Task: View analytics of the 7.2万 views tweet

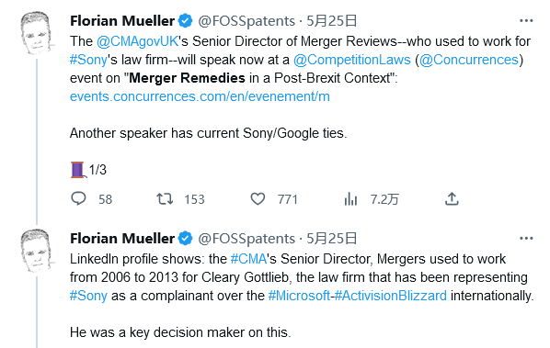Action: coord(350,199)
